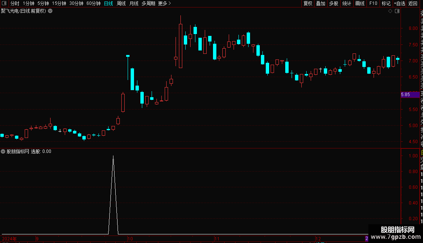Click the 2024年 label on time axis
The image size is (423, 243).
click(9, 239)
